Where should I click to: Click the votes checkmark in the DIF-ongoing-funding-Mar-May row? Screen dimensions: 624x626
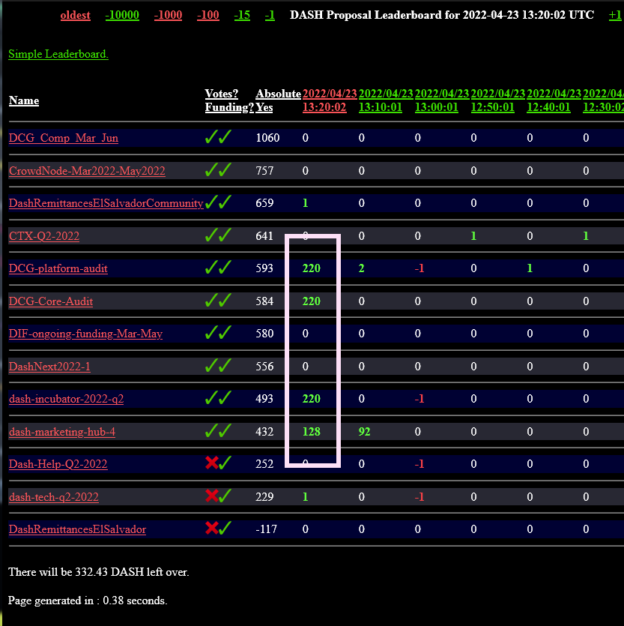point(211,332)
